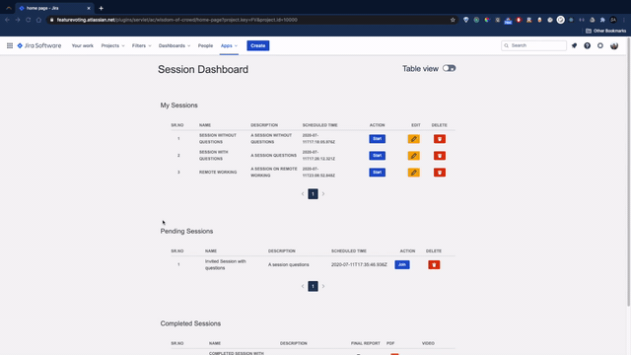Click the Jira Software logo

coord(39,46)
